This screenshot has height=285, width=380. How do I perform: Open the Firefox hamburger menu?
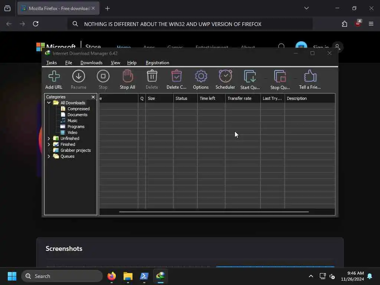[x=371, y=24]
